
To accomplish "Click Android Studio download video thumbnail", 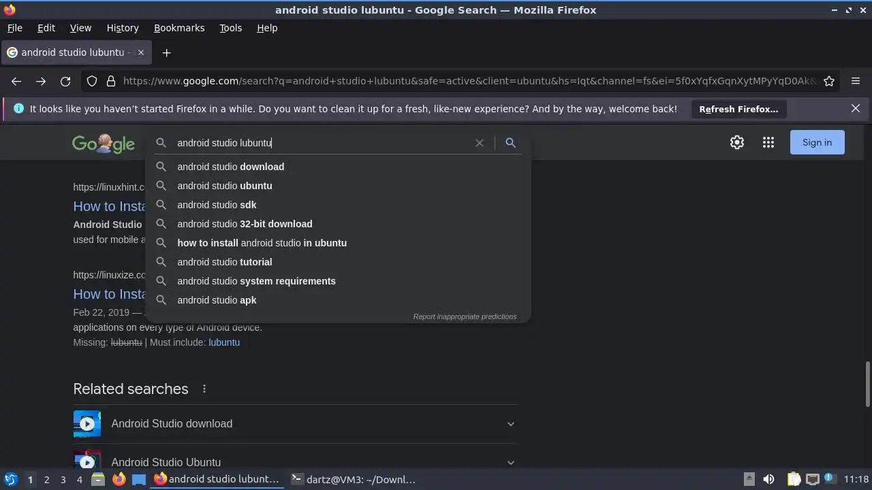I will point(87,424).
